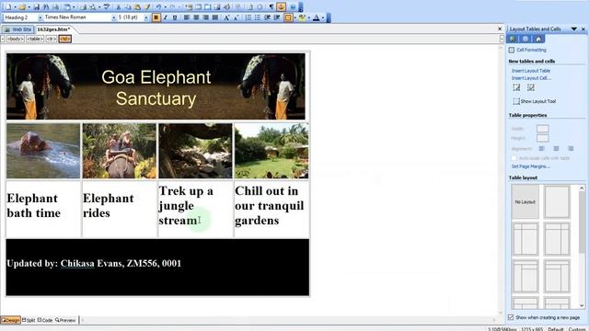This screenshot has width=589, height=331.
Task: Expand the Highlight color dropdown arrow
Action: click(x=309, y=17)
